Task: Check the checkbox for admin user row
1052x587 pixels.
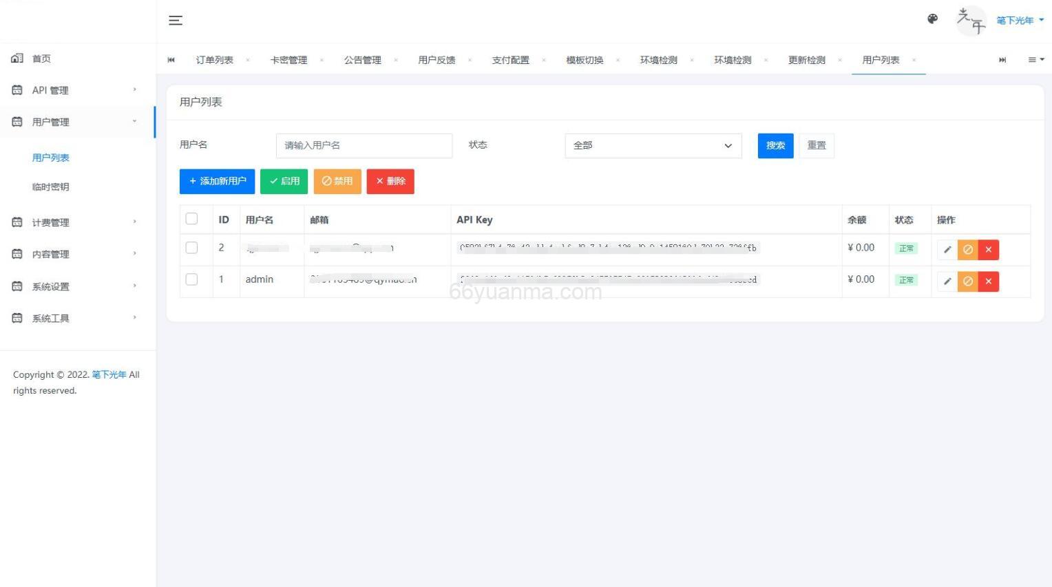Action: [x=191, y=279]
